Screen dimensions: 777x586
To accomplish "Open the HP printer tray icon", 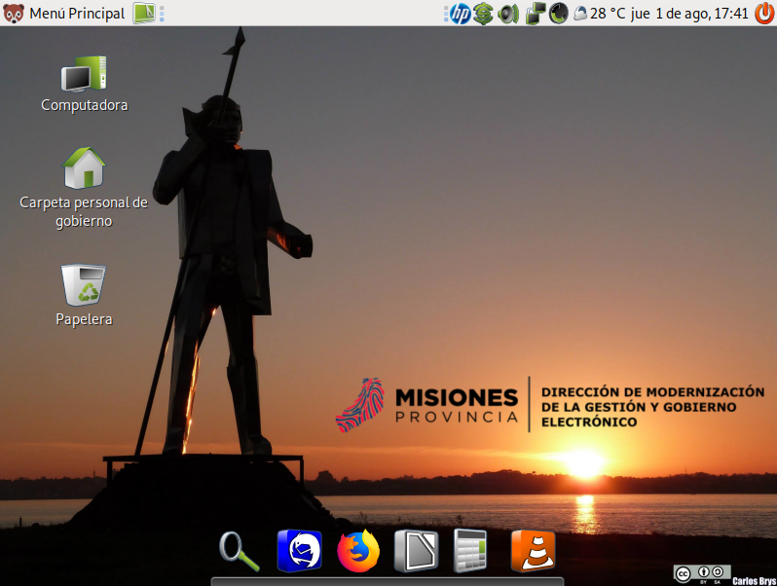I will point(460,14).
